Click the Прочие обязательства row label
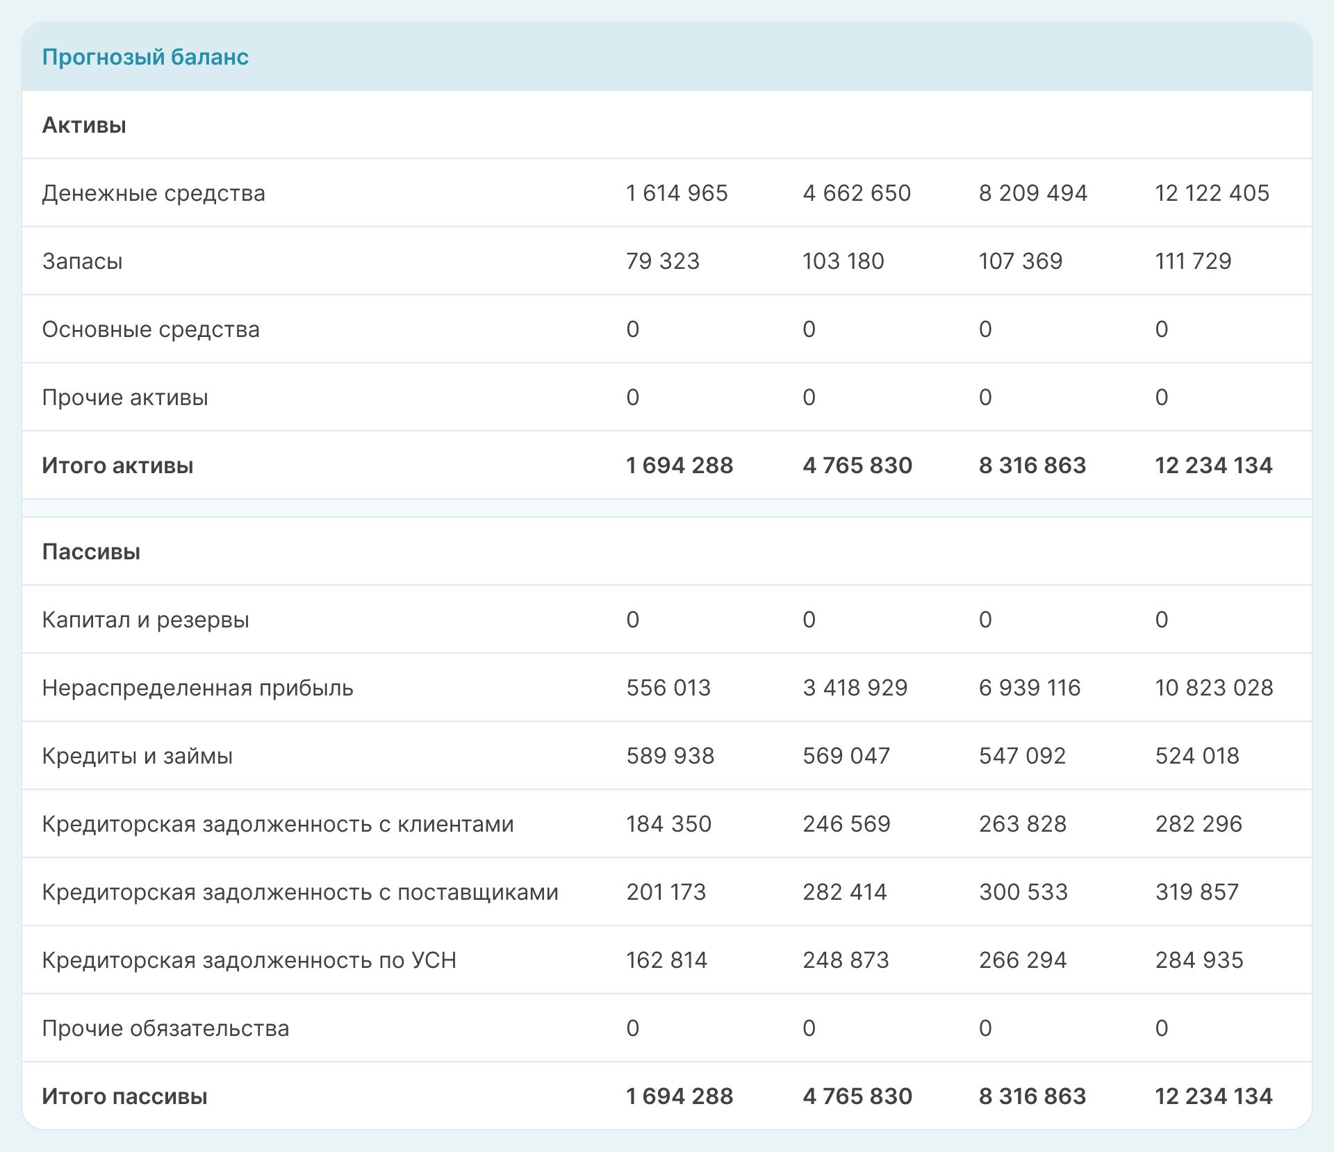The image size is (1334, 1152). [x=165, y=1028]
